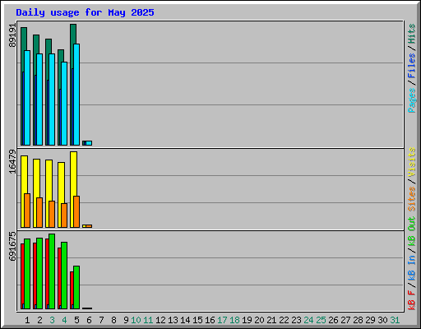Click the 'Pages' legend label
This screenshot has height=329, width=421.
point(412,100)
